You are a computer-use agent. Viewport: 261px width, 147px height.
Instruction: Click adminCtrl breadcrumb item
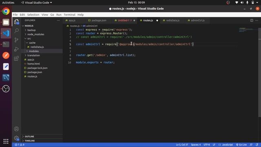pyautogui.click(x=90, y=26)
